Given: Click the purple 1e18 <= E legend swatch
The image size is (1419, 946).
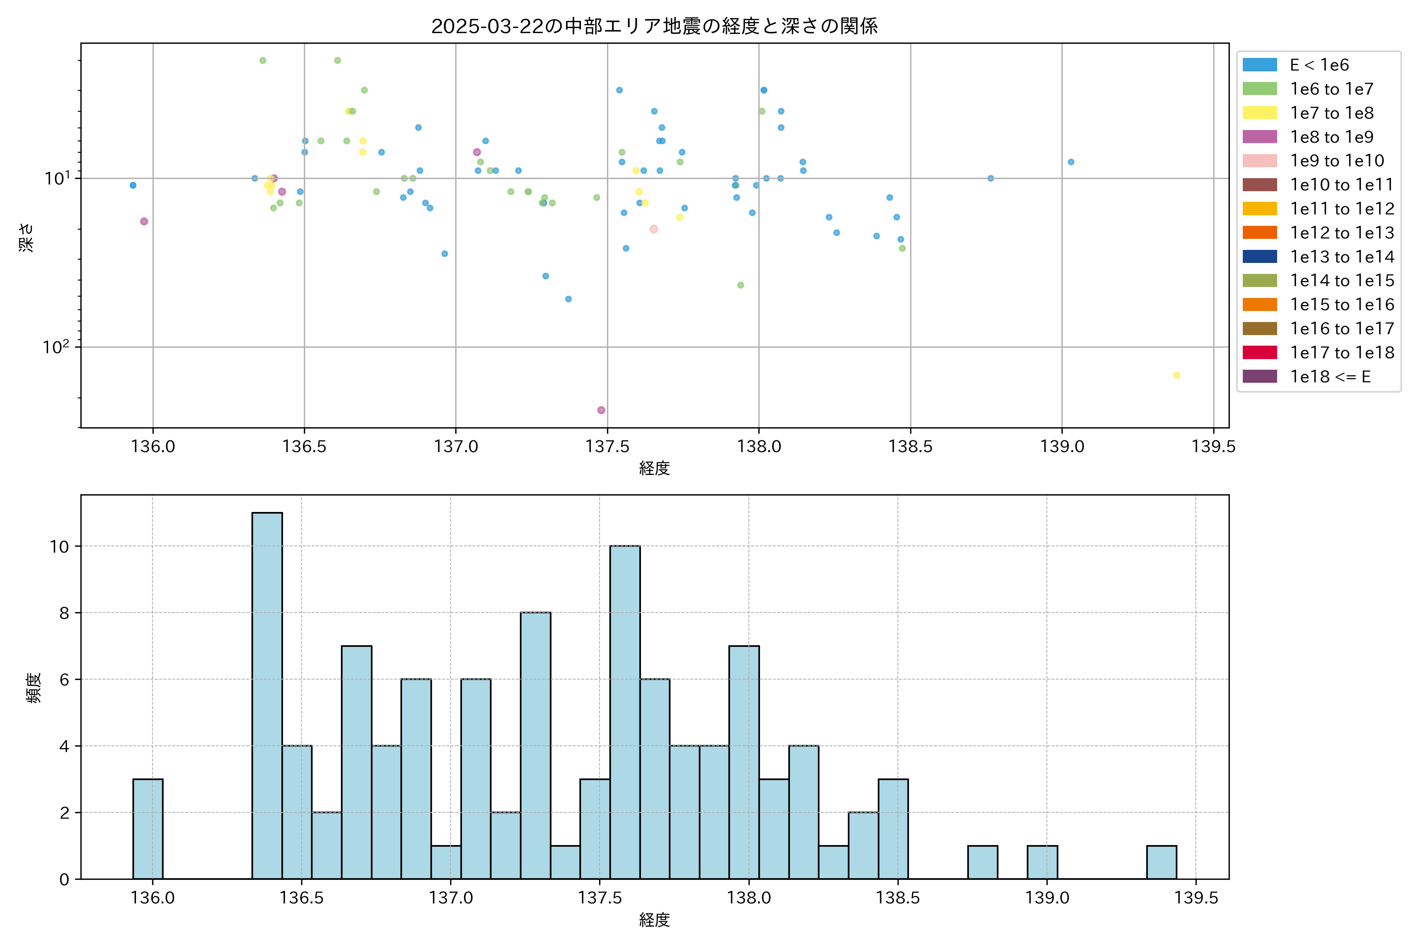Looking at the screenshot, I should (x=1259, y=376).
